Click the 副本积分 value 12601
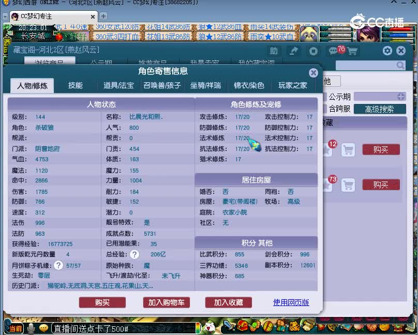 pos(308,265)
